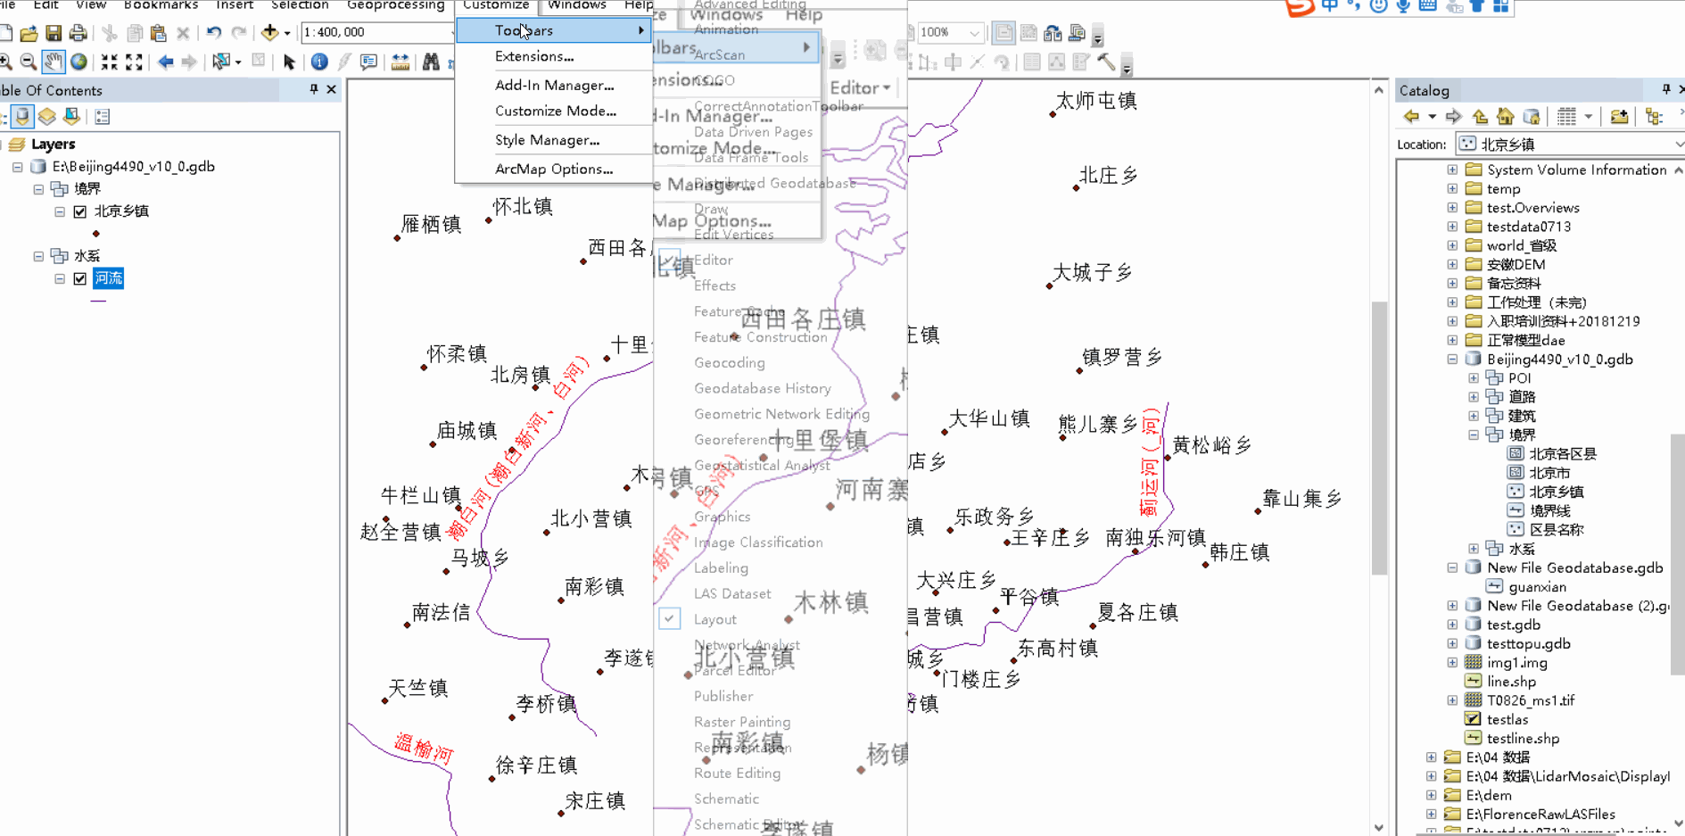Viewport: 1685px width, 836px height.
Task: Toggle the 北京乡镇 layer checkbox
Action: (80, 211)
